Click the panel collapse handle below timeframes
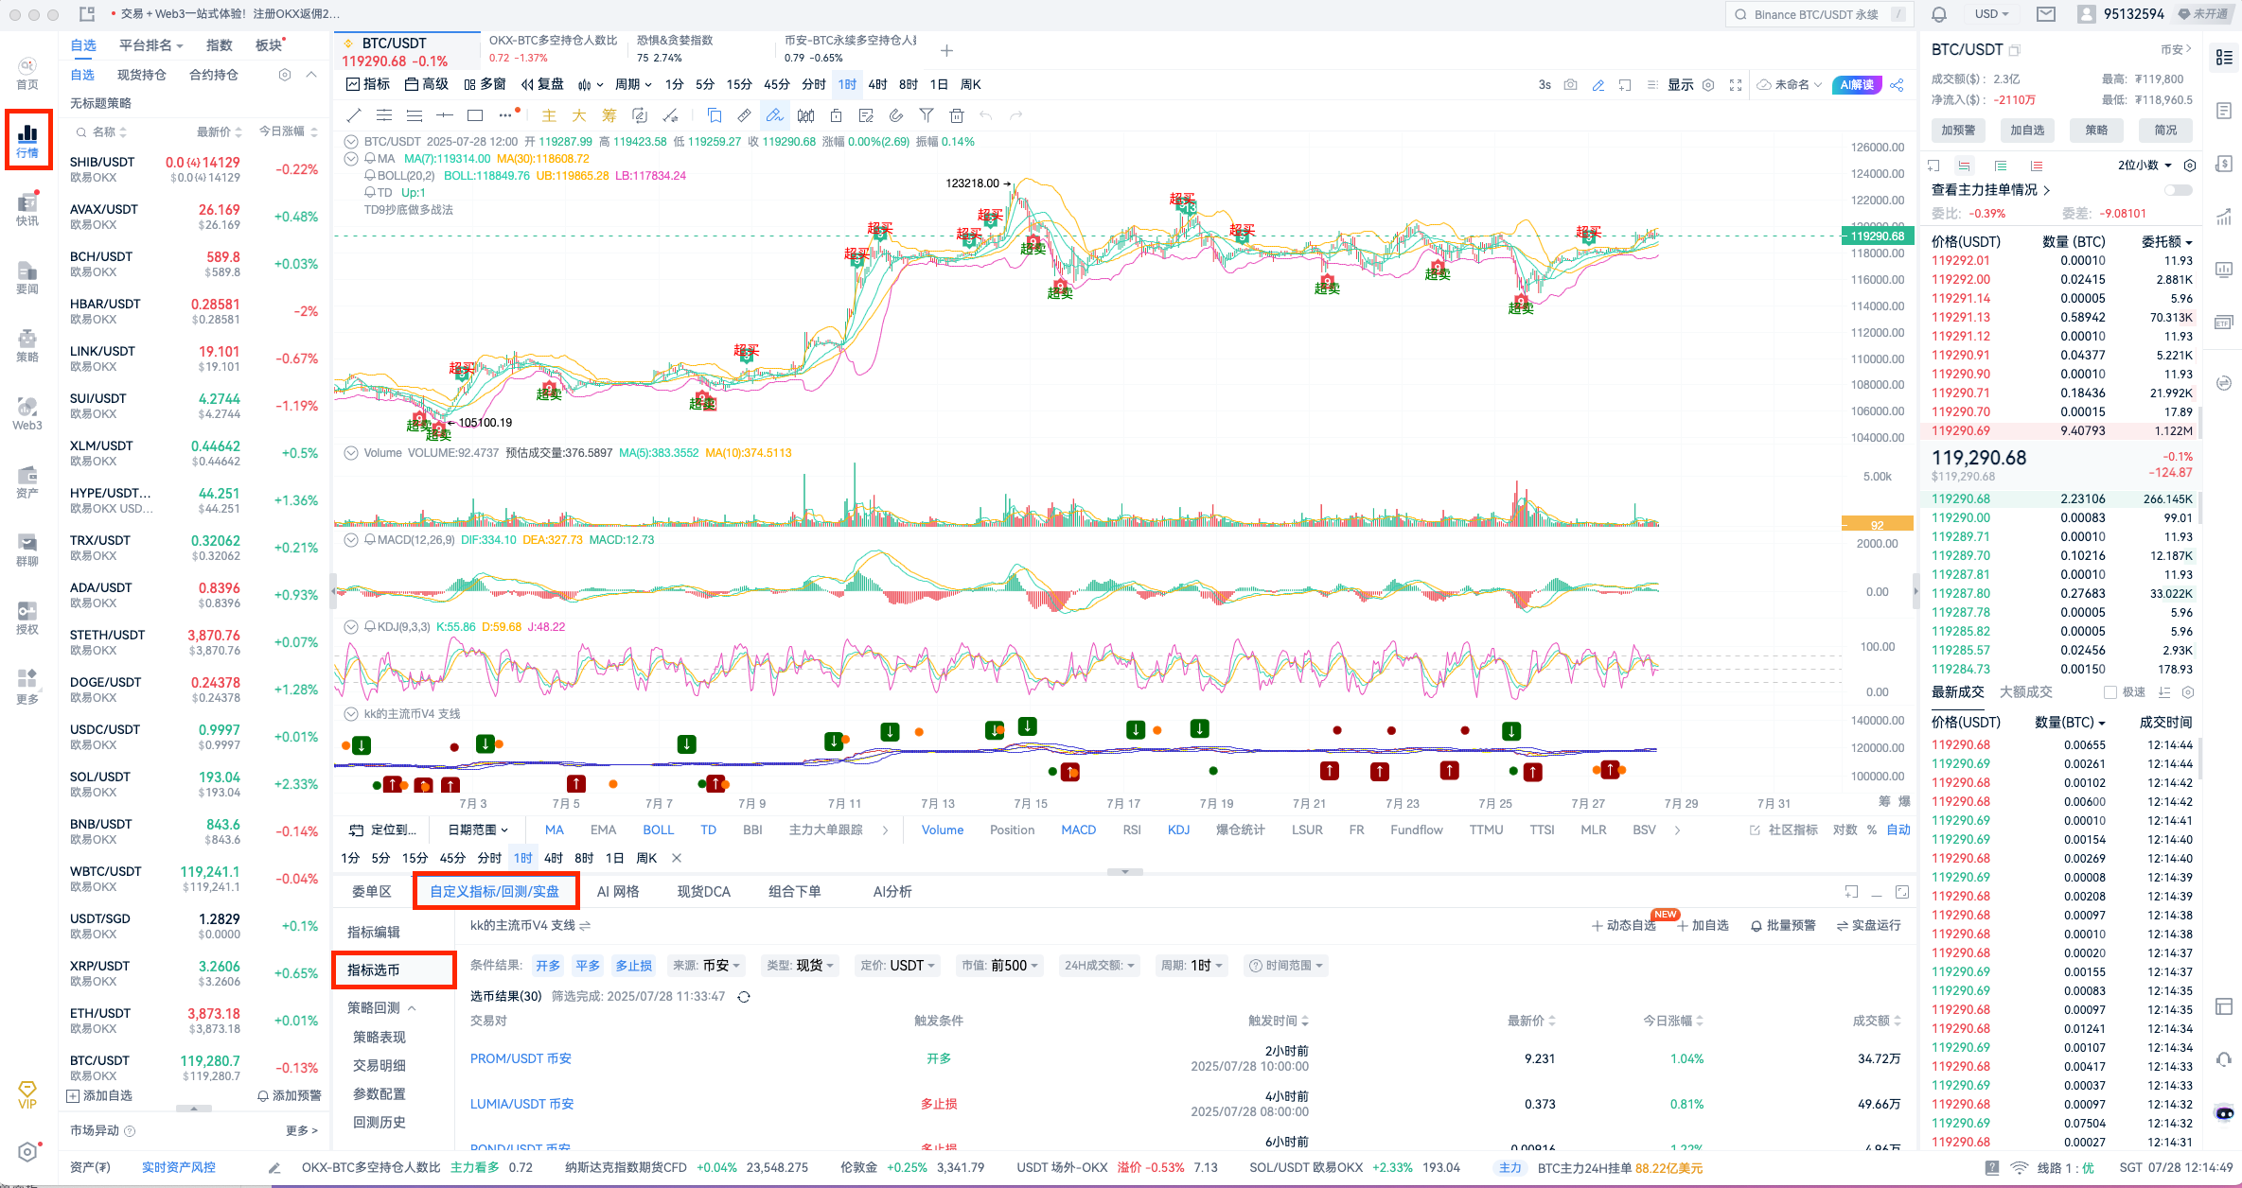The height and width of the screenshot is (1188, 2242). [1125, 872]
